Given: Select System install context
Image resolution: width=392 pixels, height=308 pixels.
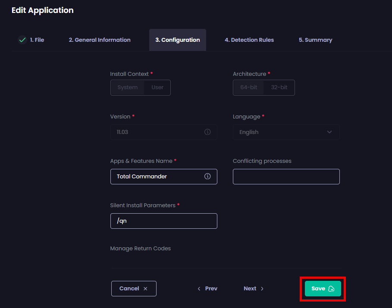Looking at the screenshot, I should (x=127, y=87).
